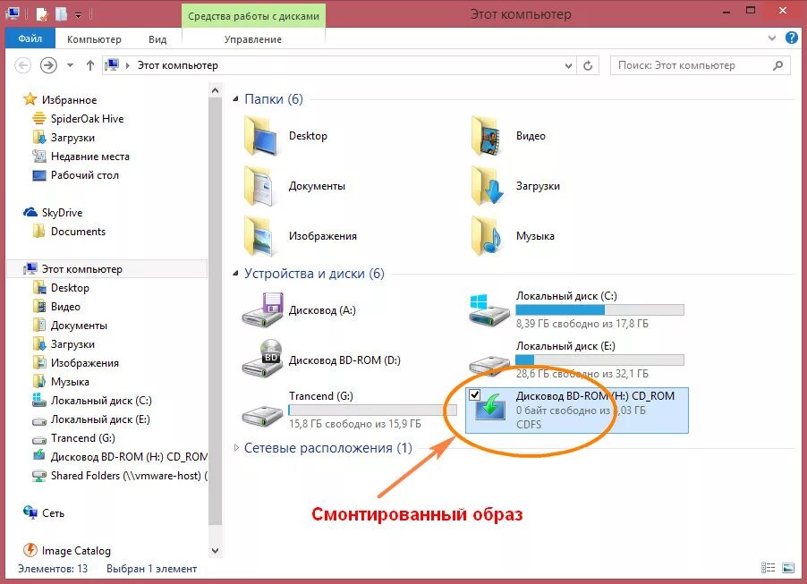
Task: Go forward with the Forward arrow button
Action: click(49, 65)
